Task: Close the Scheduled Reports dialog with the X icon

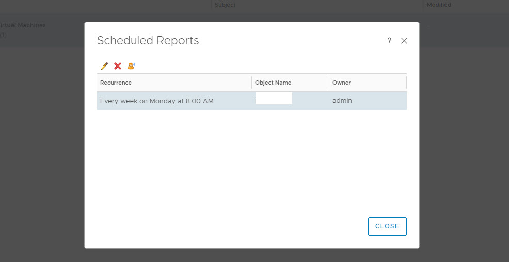Action: (x=404, y=41)
